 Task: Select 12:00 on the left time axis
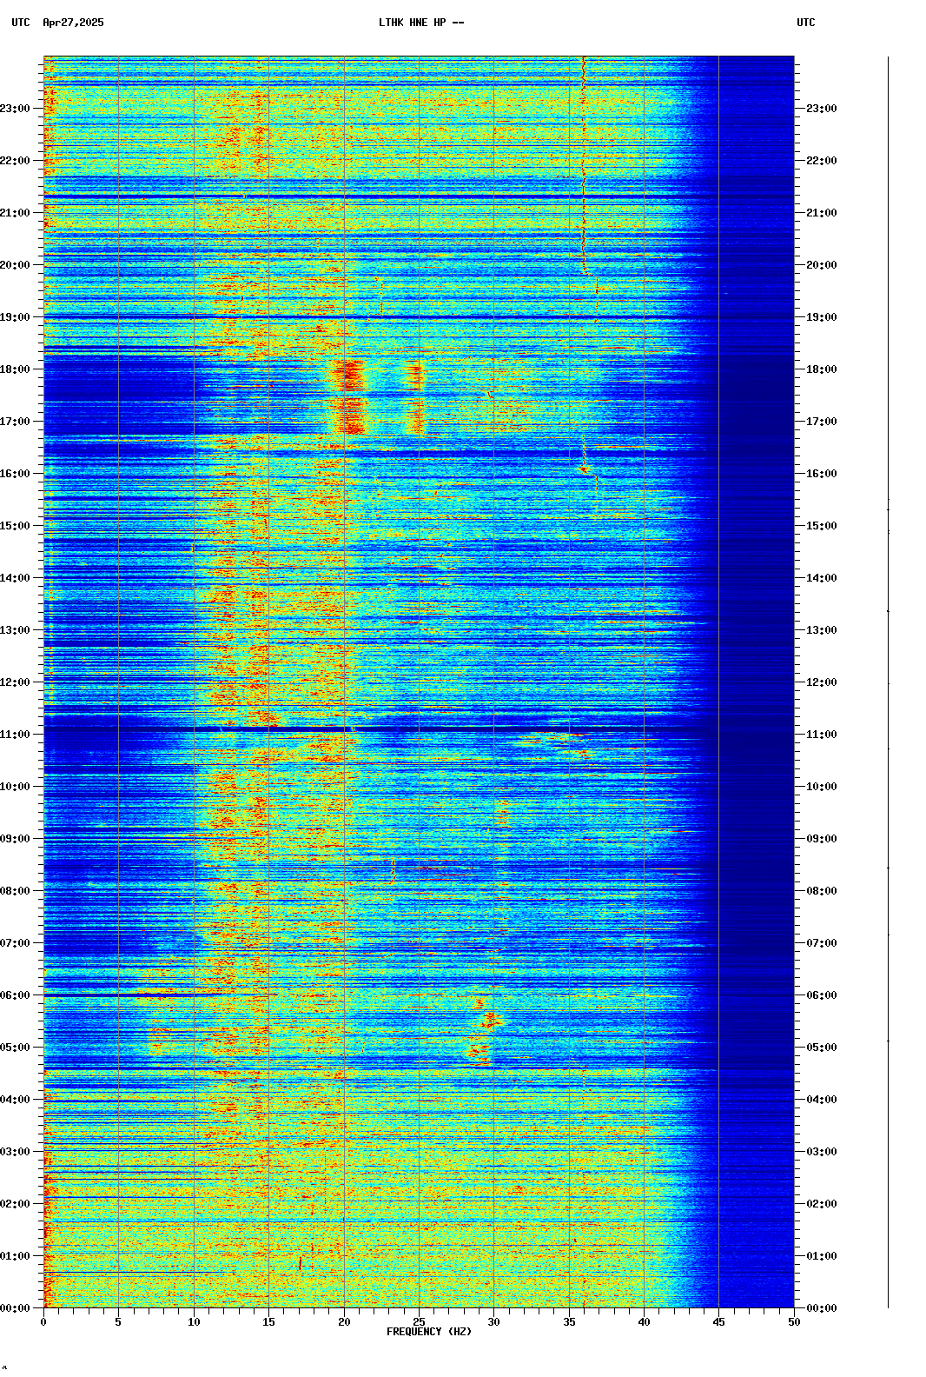tap(15, 682)
